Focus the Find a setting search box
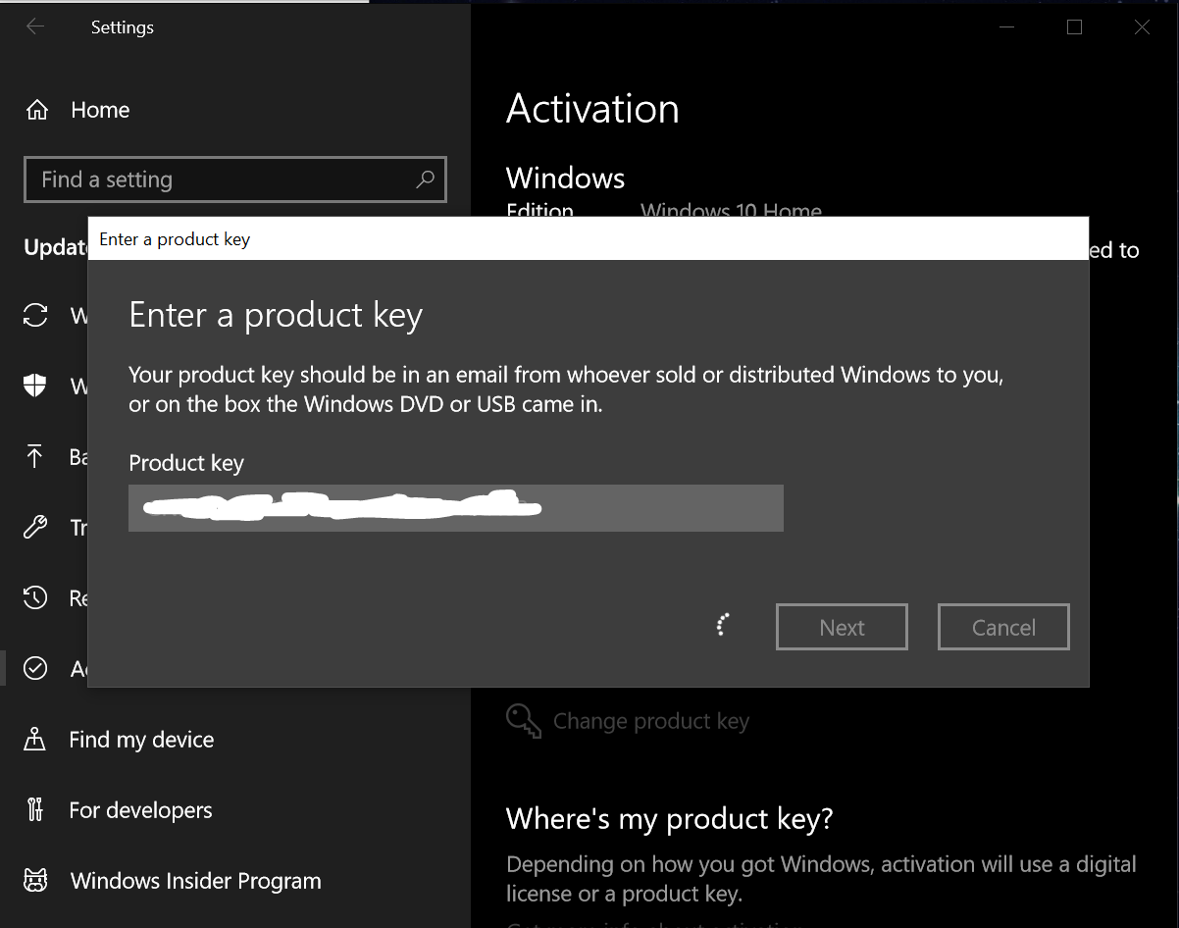This screenshot has width=1179, height=928. coord(235,180)
